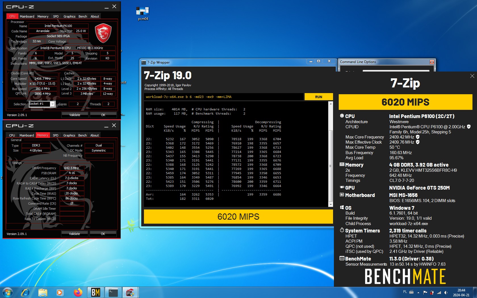Click the large 6020 MIPS BenchMate score banner
The image size is (477, 298).
coord(405,102)
